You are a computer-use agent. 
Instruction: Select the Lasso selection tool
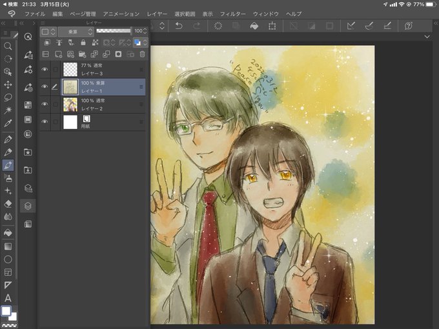click(8, 97)
